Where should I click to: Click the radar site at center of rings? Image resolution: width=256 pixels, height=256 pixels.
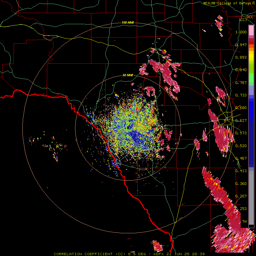129,127
